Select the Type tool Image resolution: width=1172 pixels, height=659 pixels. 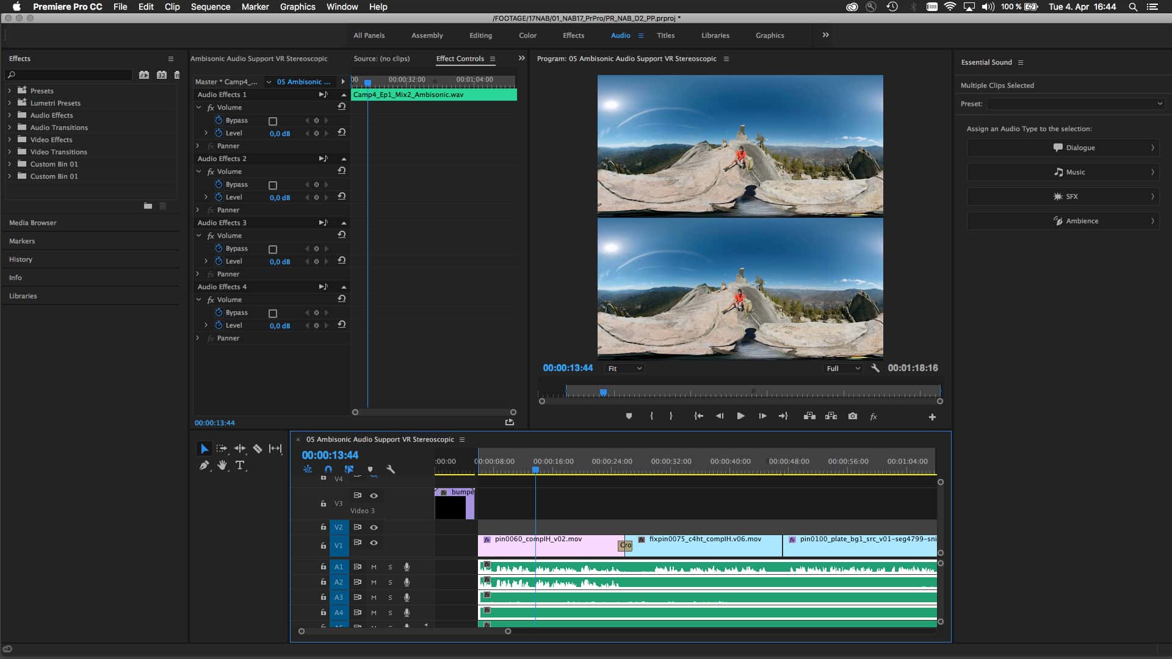click(240, 465)
